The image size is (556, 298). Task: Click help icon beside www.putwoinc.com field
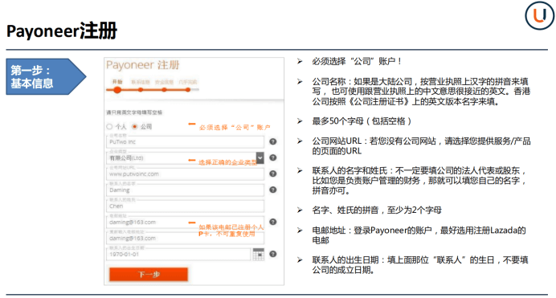click(272, 173)
